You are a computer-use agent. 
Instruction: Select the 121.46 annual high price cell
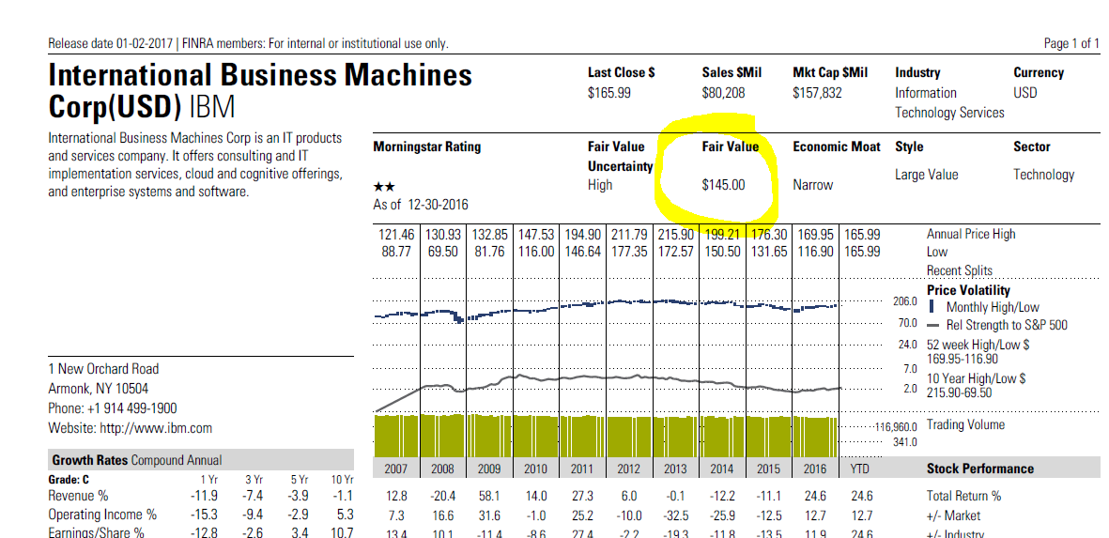coord(397,234)
